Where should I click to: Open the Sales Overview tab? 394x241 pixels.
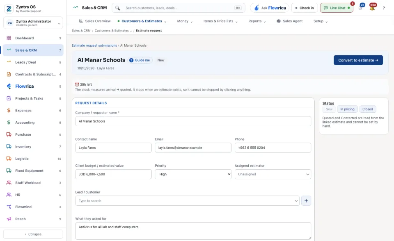pyautogui.click(x=95, y=21)
